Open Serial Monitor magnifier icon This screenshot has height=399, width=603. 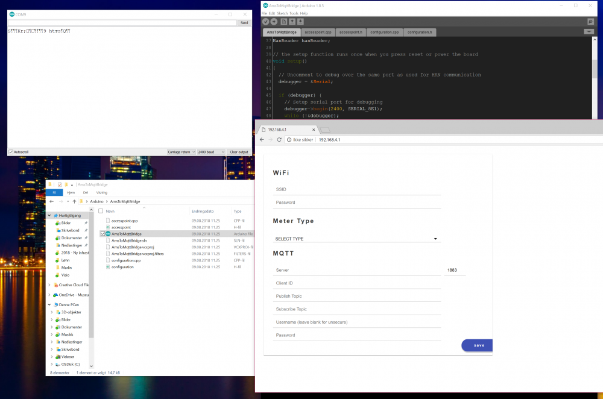(590, 22)
